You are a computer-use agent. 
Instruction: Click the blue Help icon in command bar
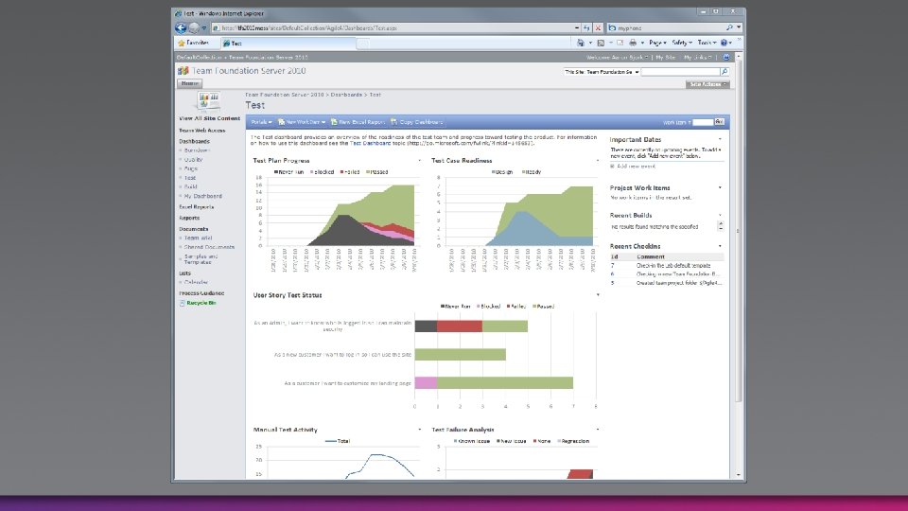pyautogui.click(x=724, y=43)
